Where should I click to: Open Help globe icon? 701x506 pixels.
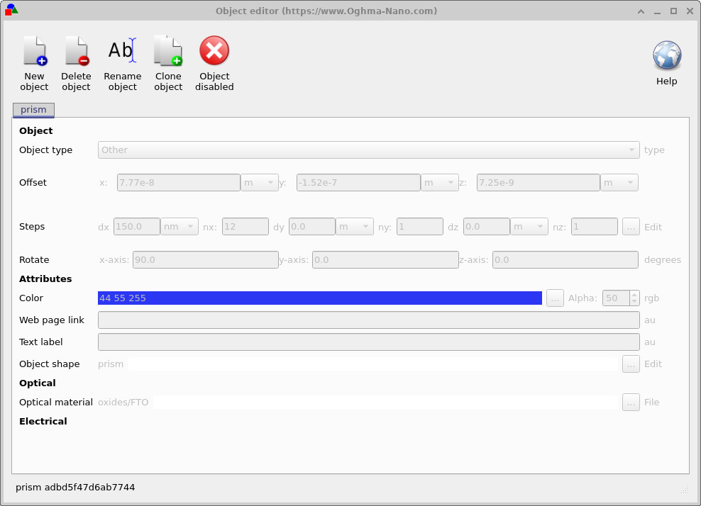point(666,56)
